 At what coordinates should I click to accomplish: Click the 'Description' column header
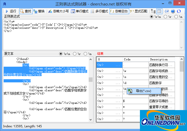(x=162, y=59)
